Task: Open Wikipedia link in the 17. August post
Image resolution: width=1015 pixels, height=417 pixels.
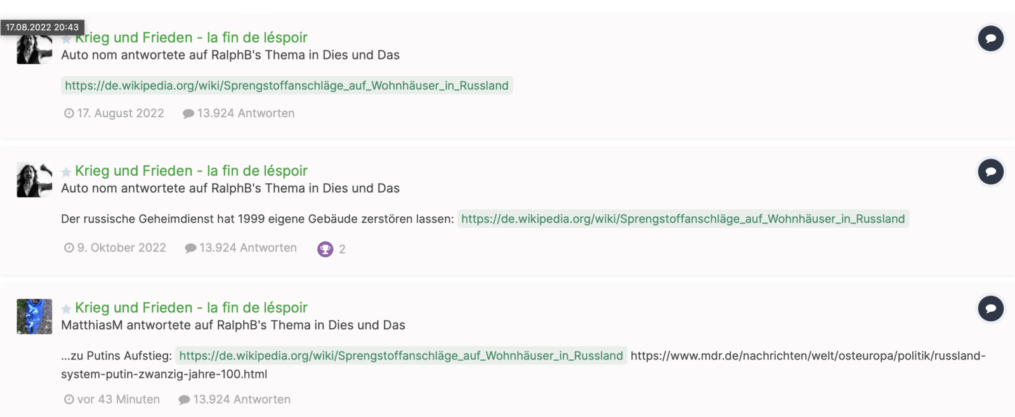Action: 287,86
